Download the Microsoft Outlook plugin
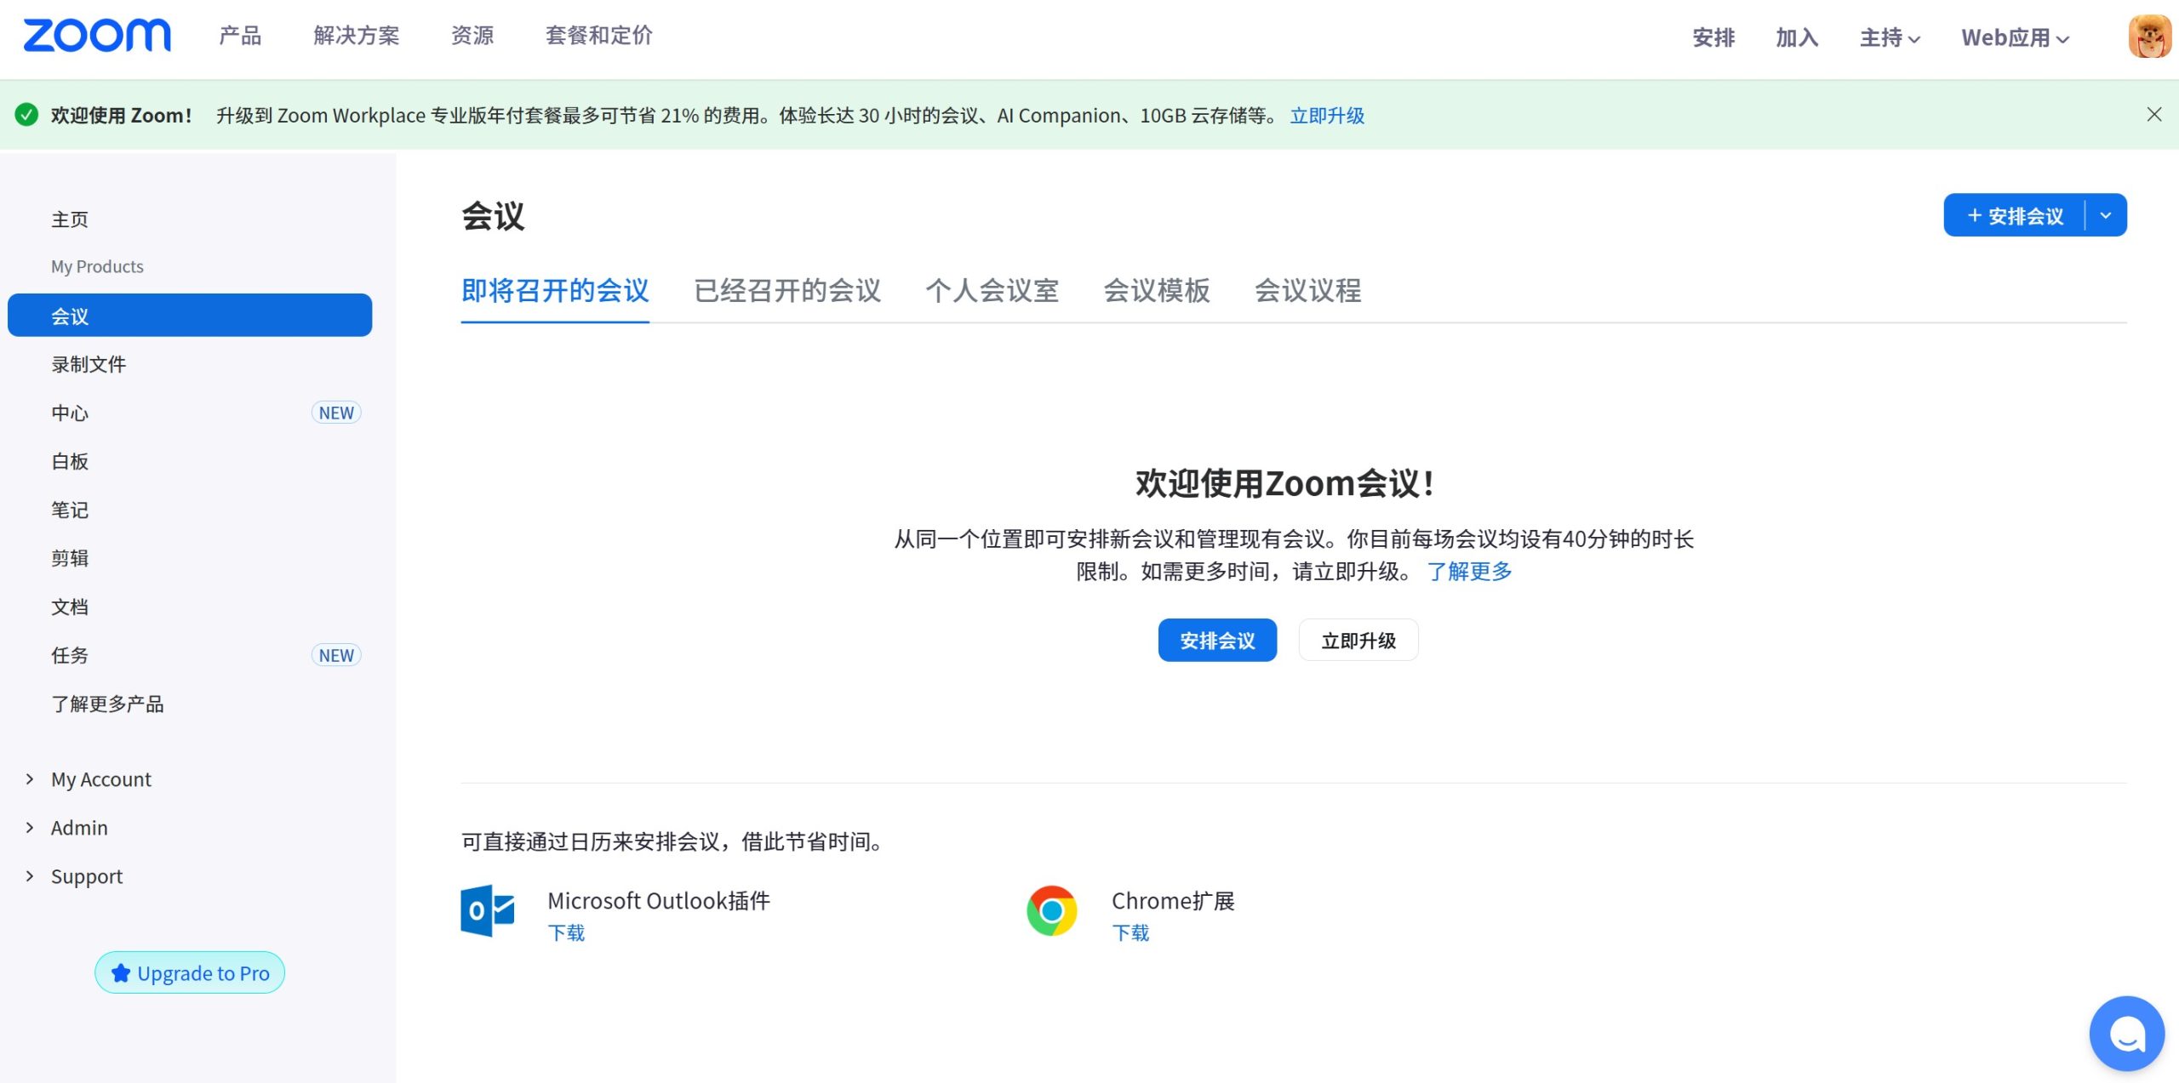This screenshot has width=2179, height=1083. click(x=566, y=933)
